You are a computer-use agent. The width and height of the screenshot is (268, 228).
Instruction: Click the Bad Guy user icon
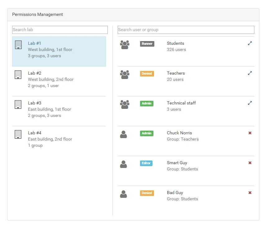point(124,194)
